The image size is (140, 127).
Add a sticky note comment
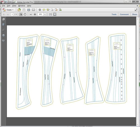[44, 10]
